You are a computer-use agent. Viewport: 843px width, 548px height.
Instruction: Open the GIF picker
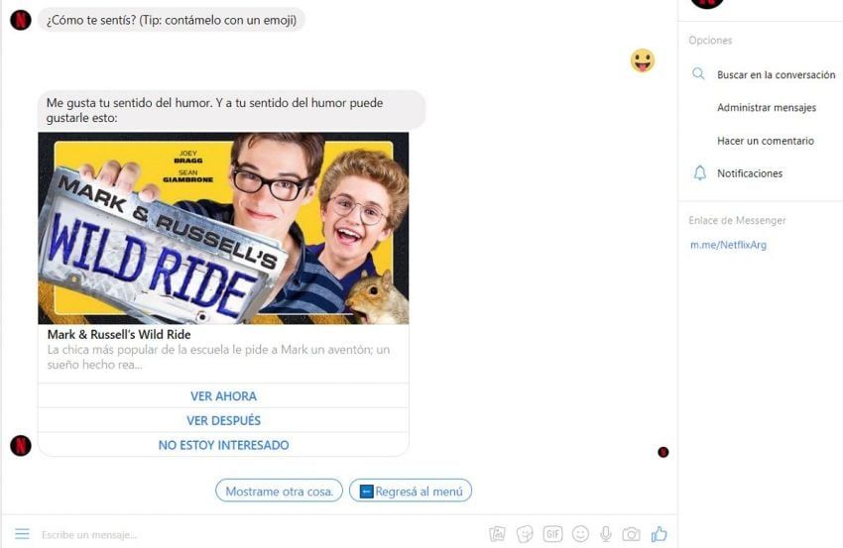click(552, 534)
